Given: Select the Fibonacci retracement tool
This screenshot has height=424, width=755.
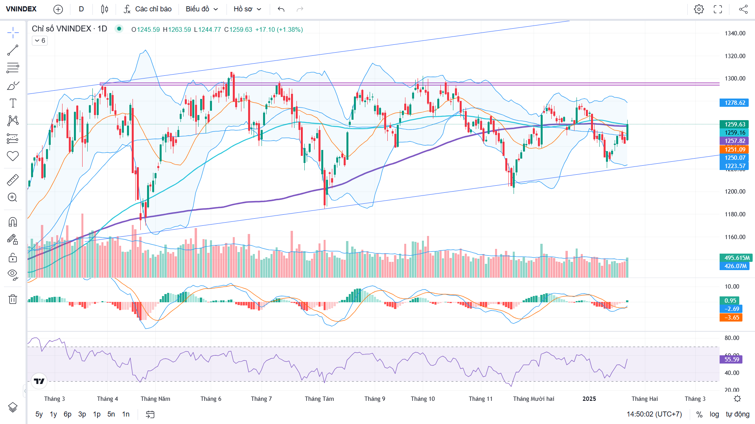Looking at the screenshot, I should tap(13, 68).
